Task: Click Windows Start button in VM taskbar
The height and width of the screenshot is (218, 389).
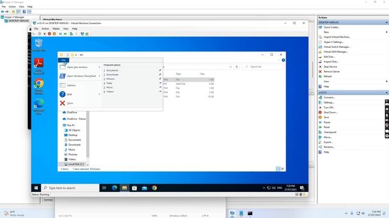Action: [x=36, y=188]
